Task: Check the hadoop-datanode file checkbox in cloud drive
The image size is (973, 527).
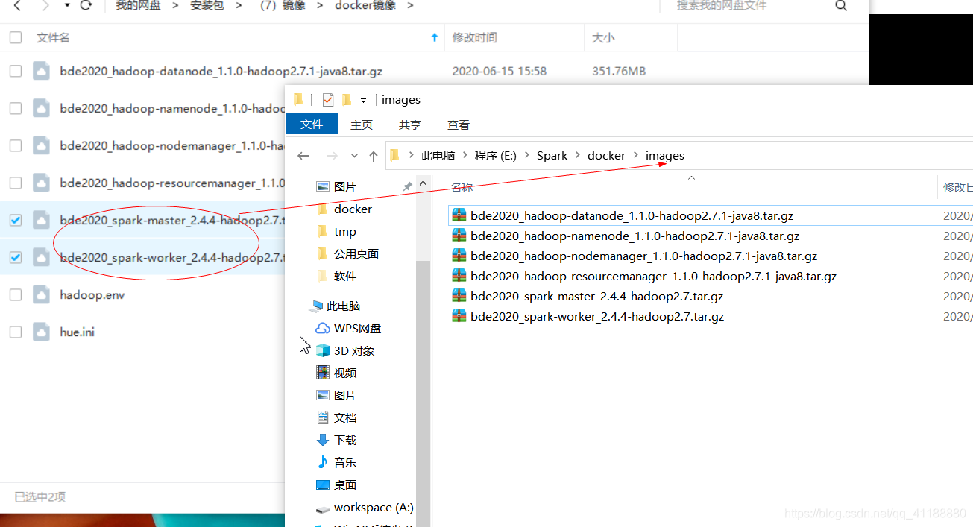Action: click(x=16, y=71)
